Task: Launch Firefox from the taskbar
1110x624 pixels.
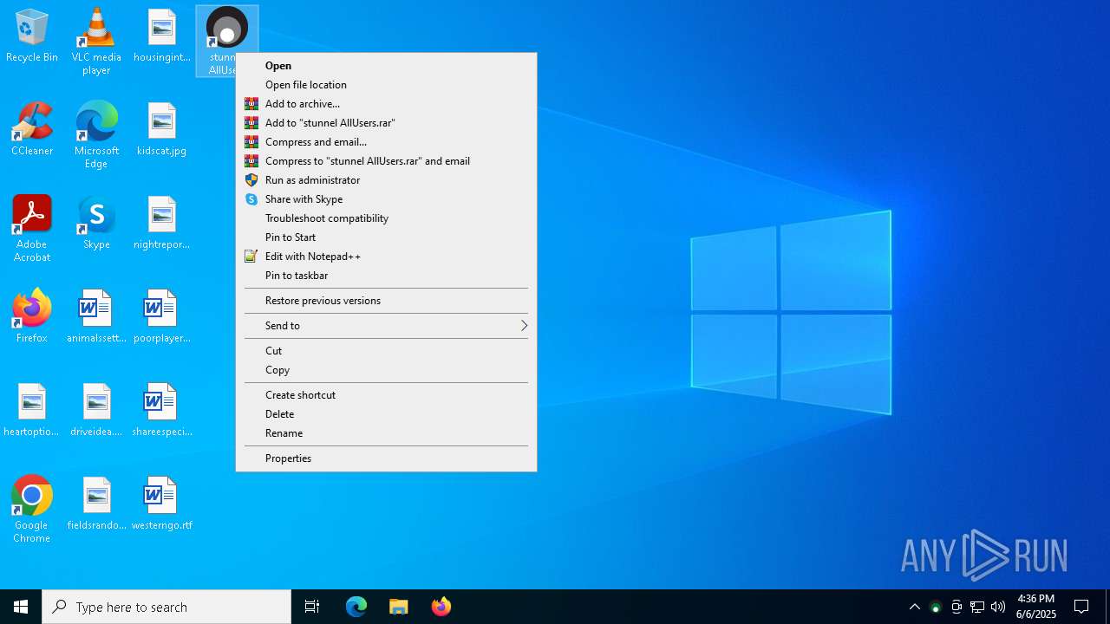Action: point(441,607)
